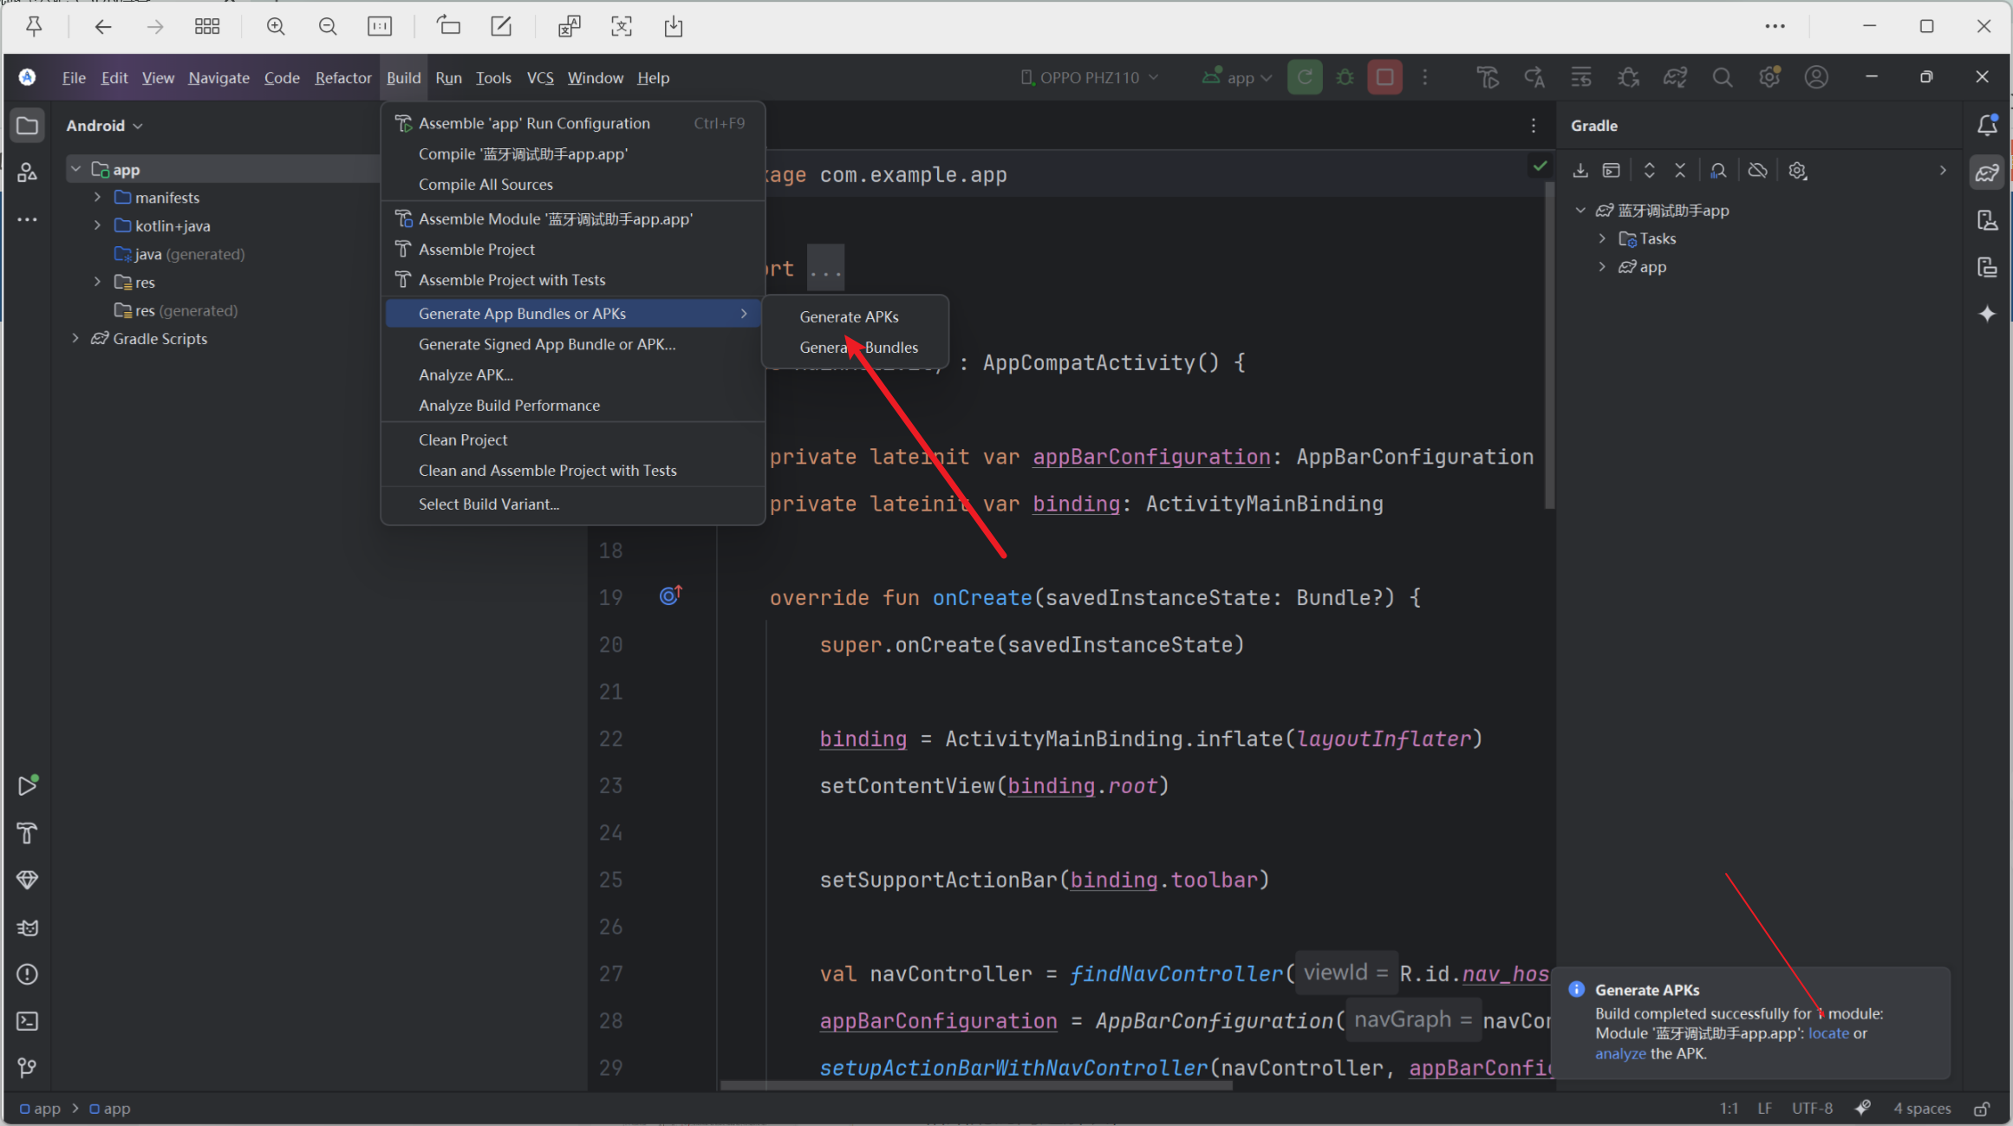Open Notifications bell icon
Viewport: 2013px width, 1126px height.
(x=1987, y=126)
